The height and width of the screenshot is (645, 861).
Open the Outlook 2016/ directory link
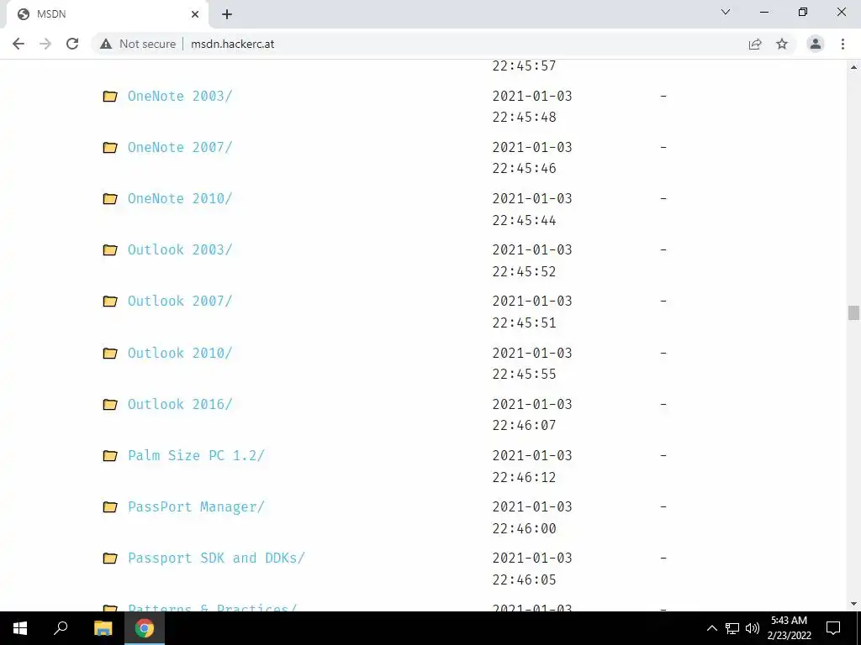[180, 404]
